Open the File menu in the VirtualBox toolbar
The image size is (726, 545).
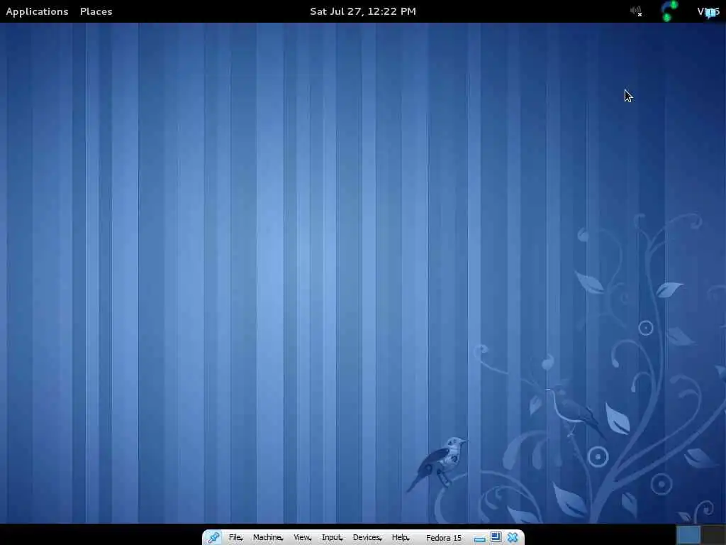pos(235,538)
